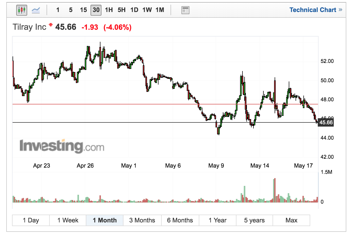The image size is (351, 236).
Task: Click the 52.00 price axis label
Action: point(327,61)
